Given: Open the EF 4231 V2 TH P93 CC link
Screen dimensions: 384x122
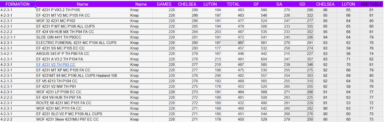Looking at the screenshot, I should point(56,65).
